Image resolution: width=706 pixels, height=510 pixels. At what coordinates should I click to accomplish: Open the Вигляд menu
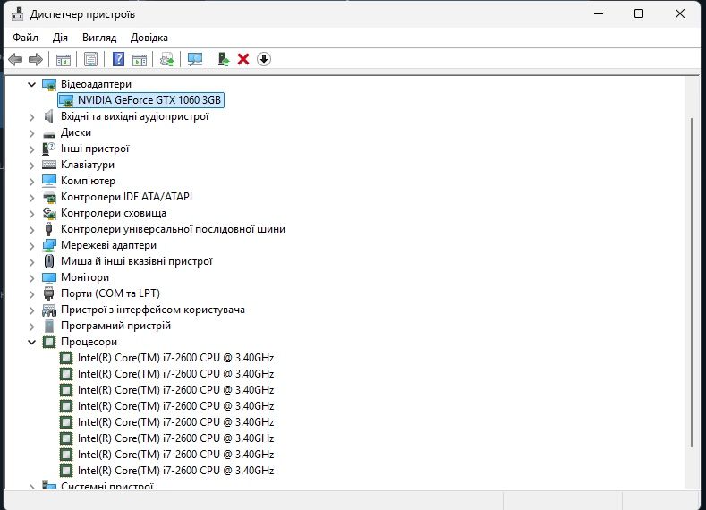[x=99, y=38]
